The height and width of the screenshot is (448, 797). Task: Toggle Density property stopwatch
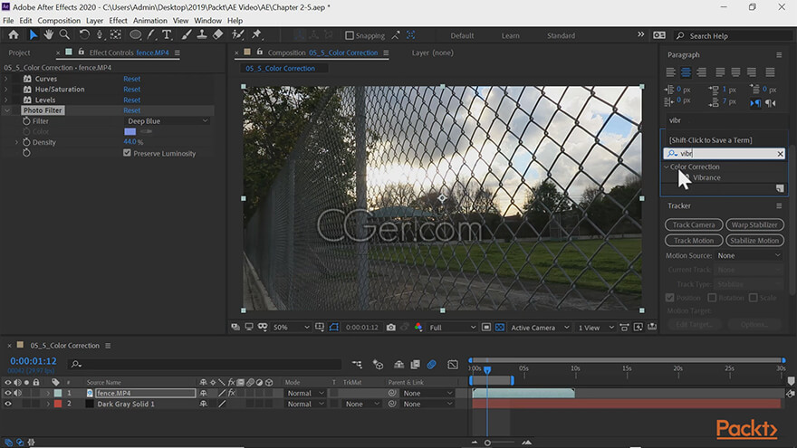26,142
